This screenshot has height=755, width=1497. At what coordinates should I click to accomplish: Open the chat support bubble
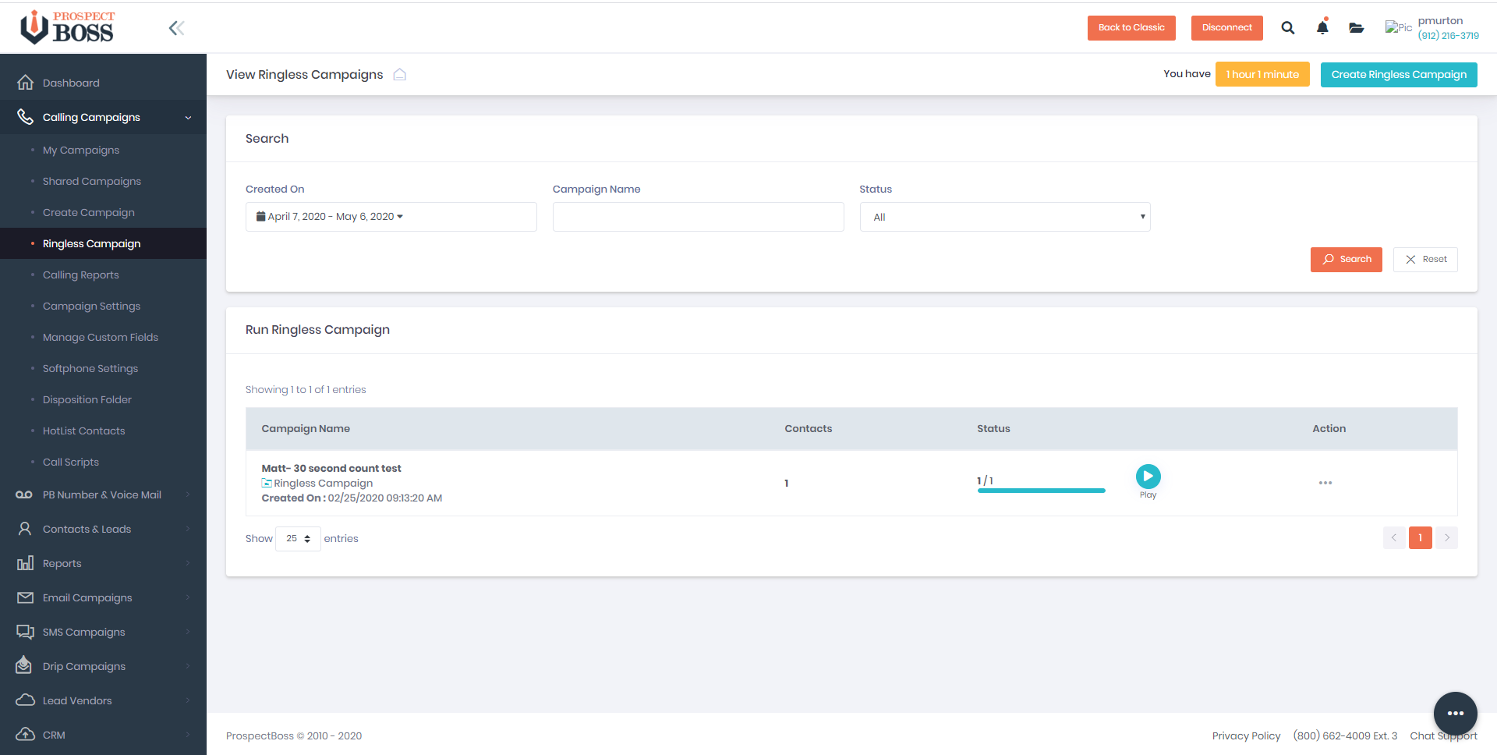pyautogui.click(x=1455, y=713)
